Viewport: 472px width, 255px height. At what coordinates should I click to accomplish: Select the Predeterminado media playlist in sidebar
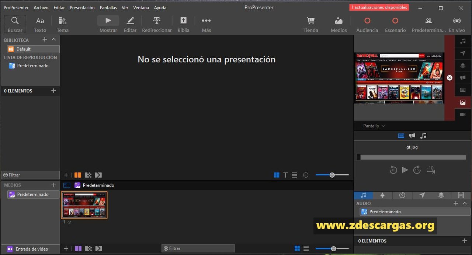point(33,194)
